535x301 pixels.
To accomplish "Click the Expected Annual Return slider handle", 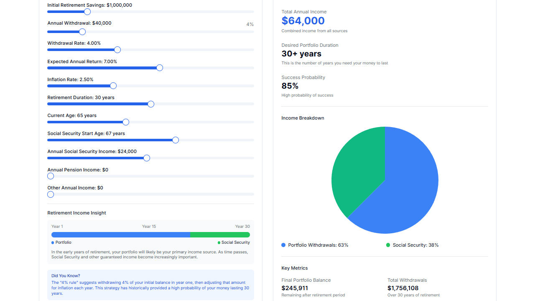I will pos(159,68).
